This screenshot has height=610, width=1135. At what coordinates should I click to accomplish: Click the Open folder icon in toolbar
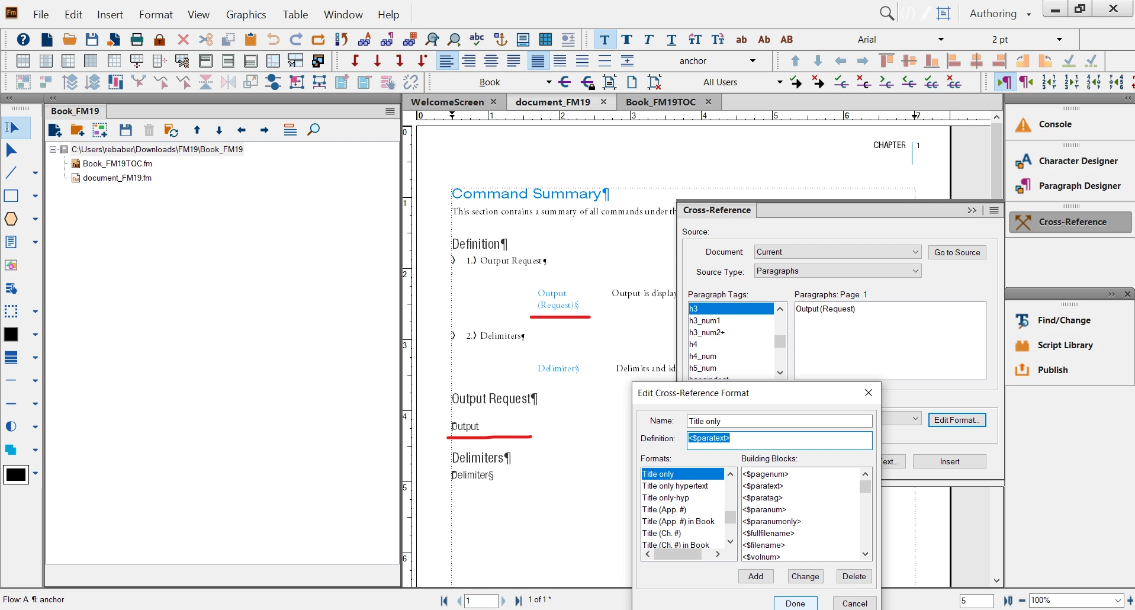(x=69, y=40)
